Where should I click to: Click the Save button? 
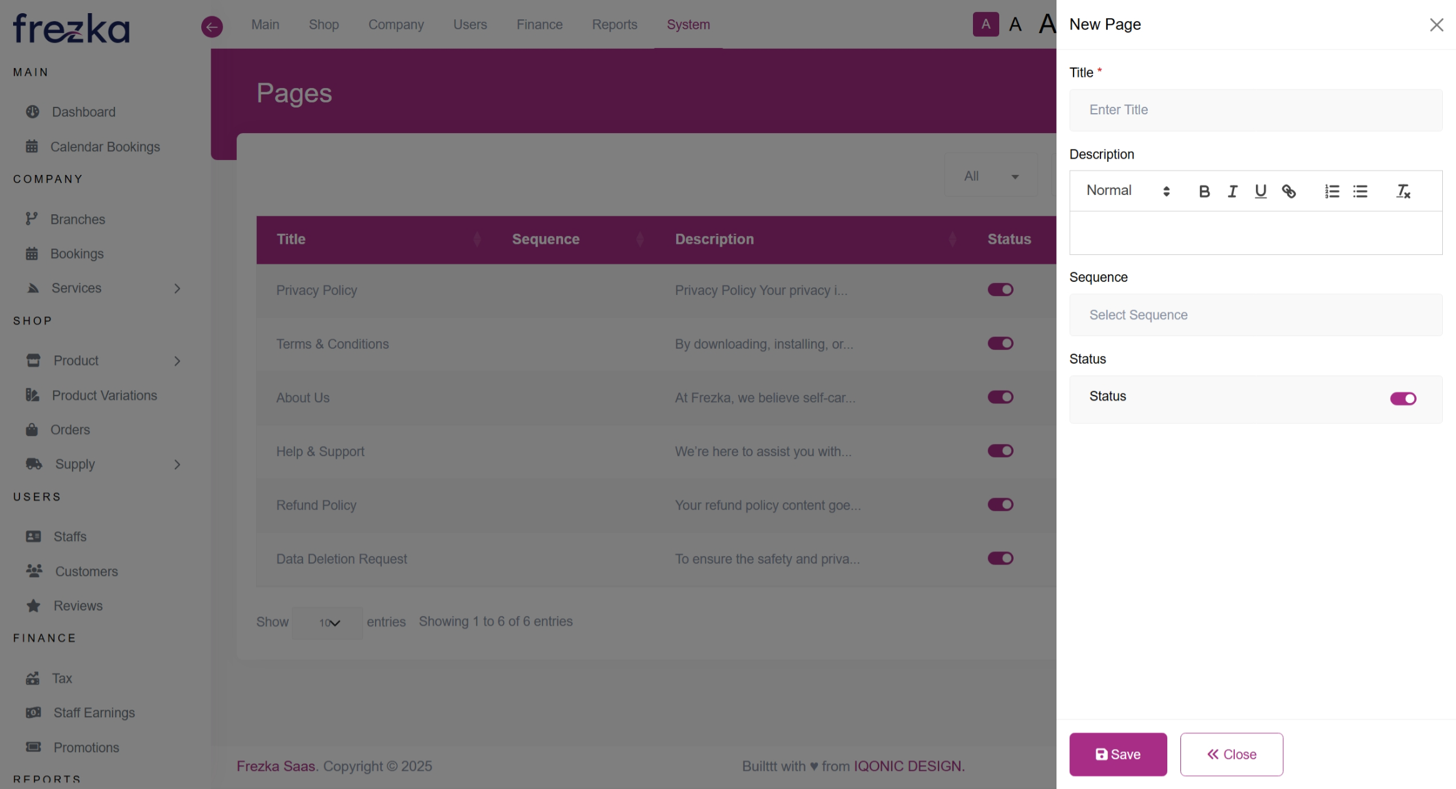[1117, 754]
